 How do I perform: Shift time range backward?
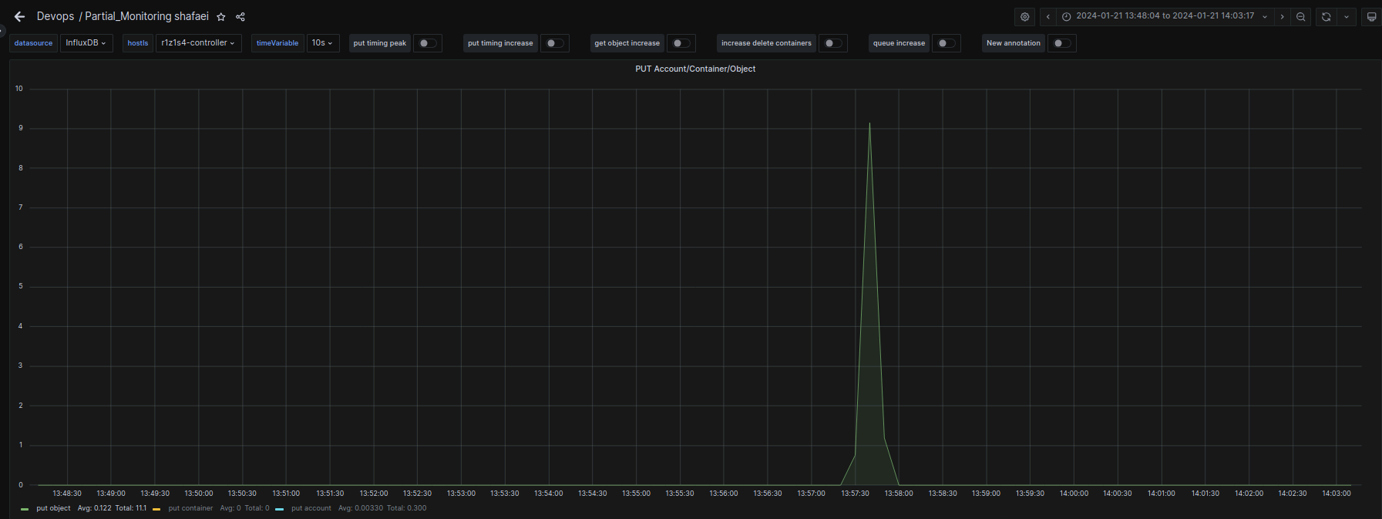click(x=1047, y=16)
